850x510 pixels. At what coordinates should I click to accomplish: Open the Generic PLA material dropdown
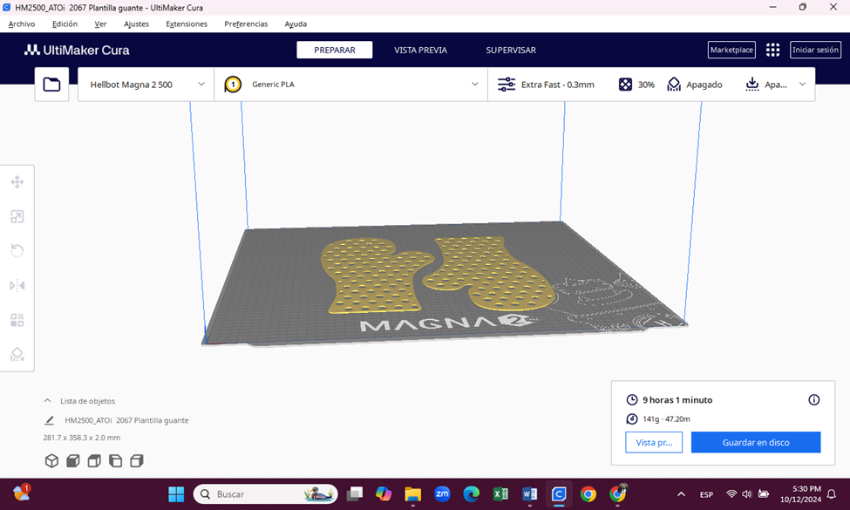pyautogui.click(x=351, y=85)
